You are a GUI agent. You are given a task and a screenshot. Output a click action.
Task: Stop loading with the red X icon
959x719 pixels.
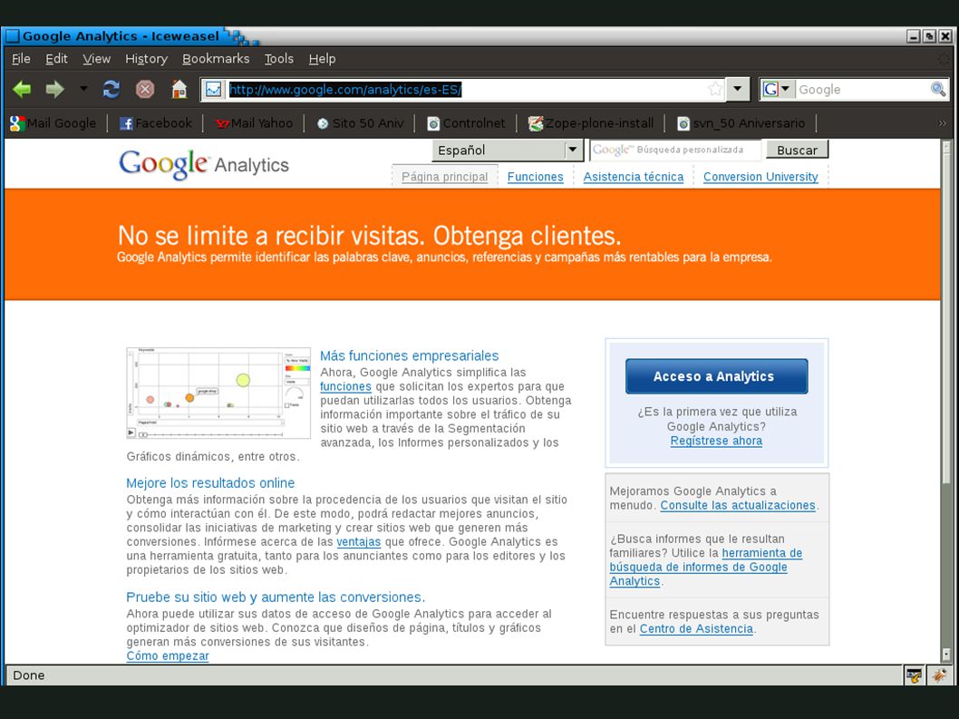coord(145,90)
